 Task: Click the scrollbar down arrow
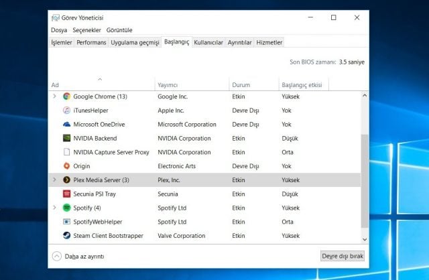(x=365, y=239)
